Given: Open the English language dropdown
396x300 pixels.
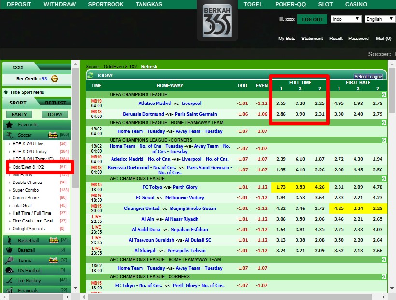Looking at the screenshot, I should [380, 19].
